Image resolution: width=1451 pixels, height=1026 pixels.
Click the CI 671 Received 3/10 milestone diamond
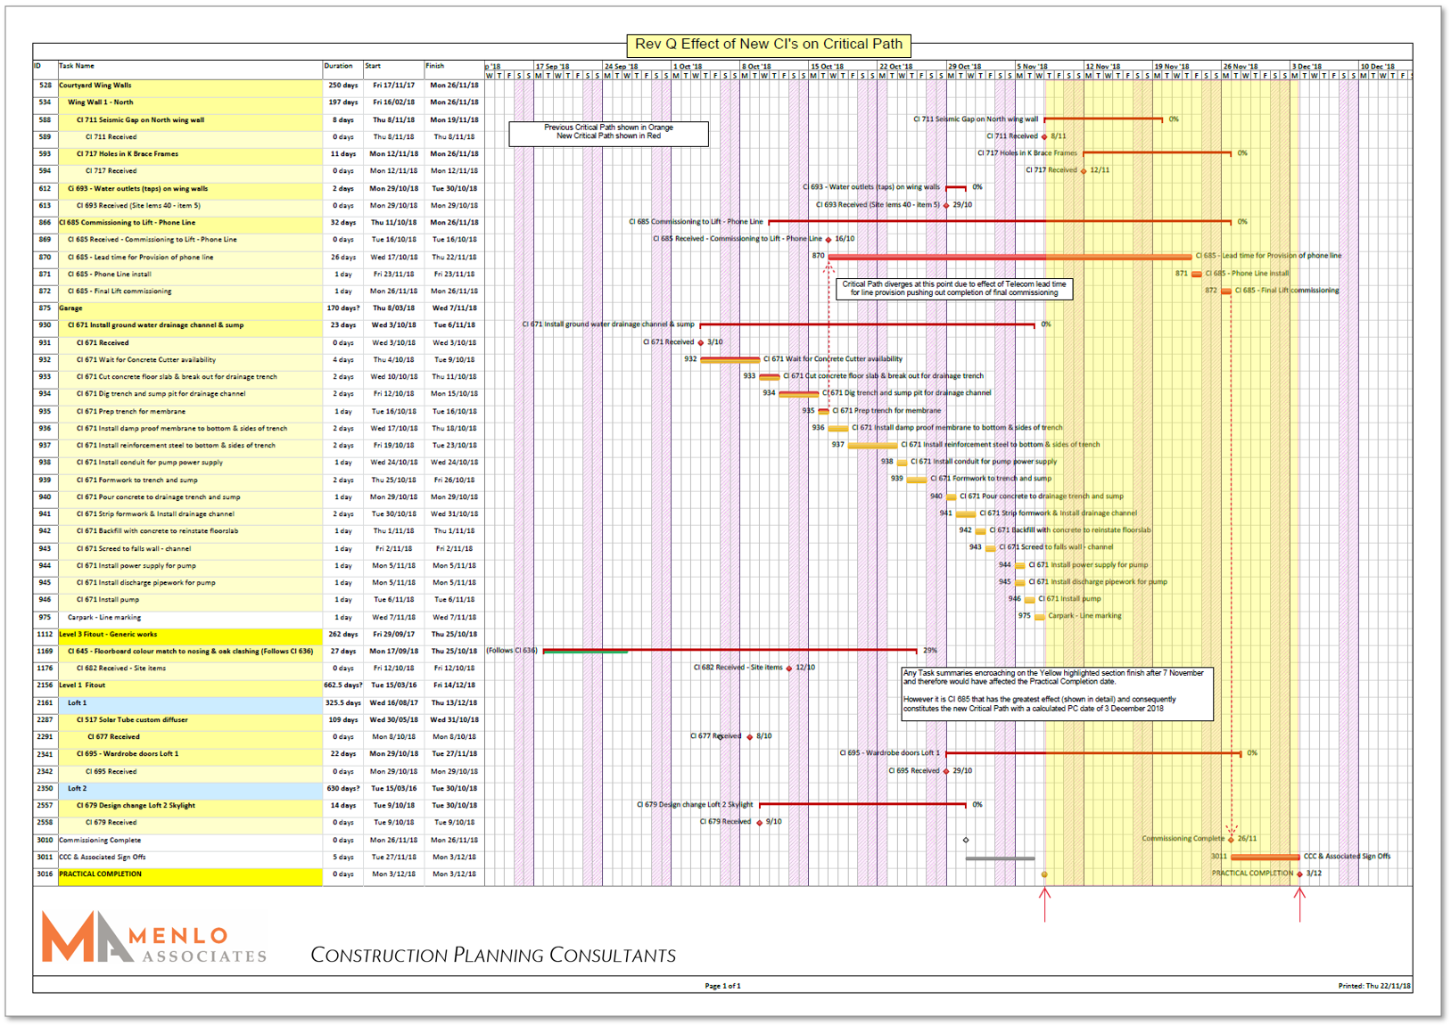(700, 342)
